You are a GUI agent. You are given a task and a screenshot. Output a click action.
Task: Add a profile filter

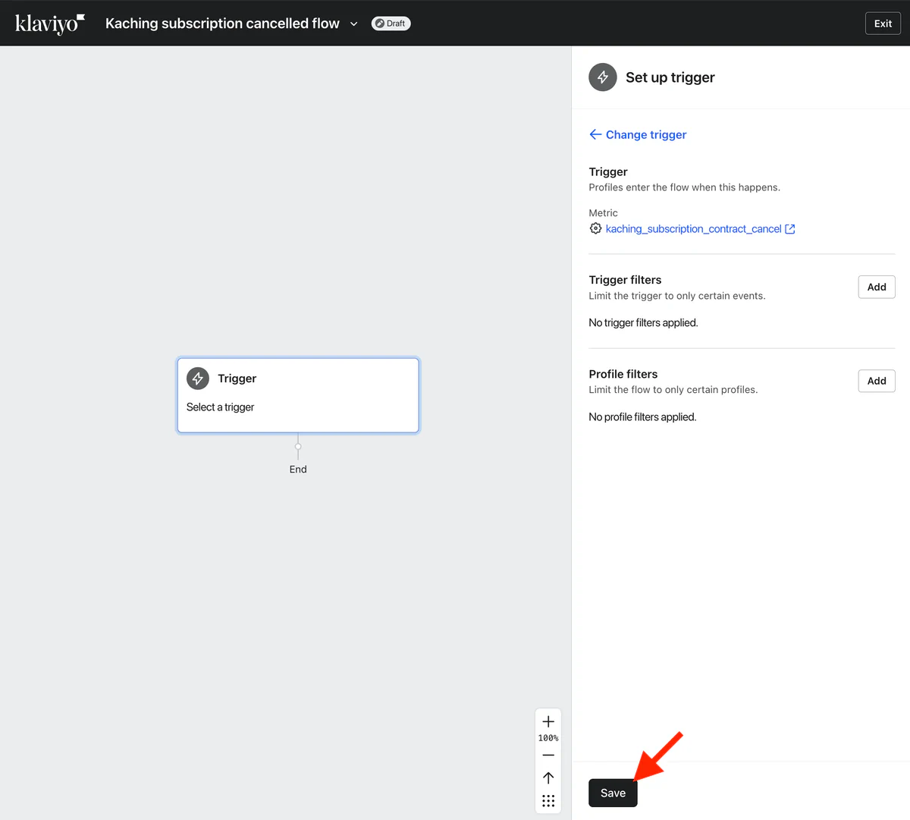[x=877, y=381]
